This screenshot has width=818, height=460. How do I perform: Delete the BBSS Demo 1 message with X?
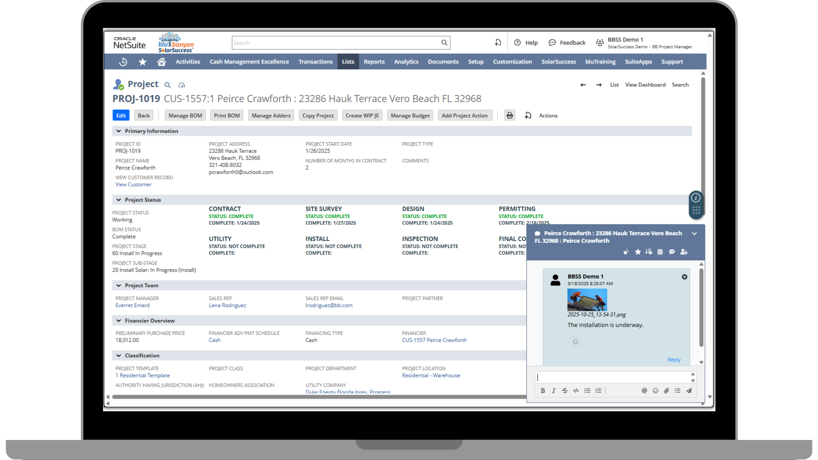[x=684, y=277]
